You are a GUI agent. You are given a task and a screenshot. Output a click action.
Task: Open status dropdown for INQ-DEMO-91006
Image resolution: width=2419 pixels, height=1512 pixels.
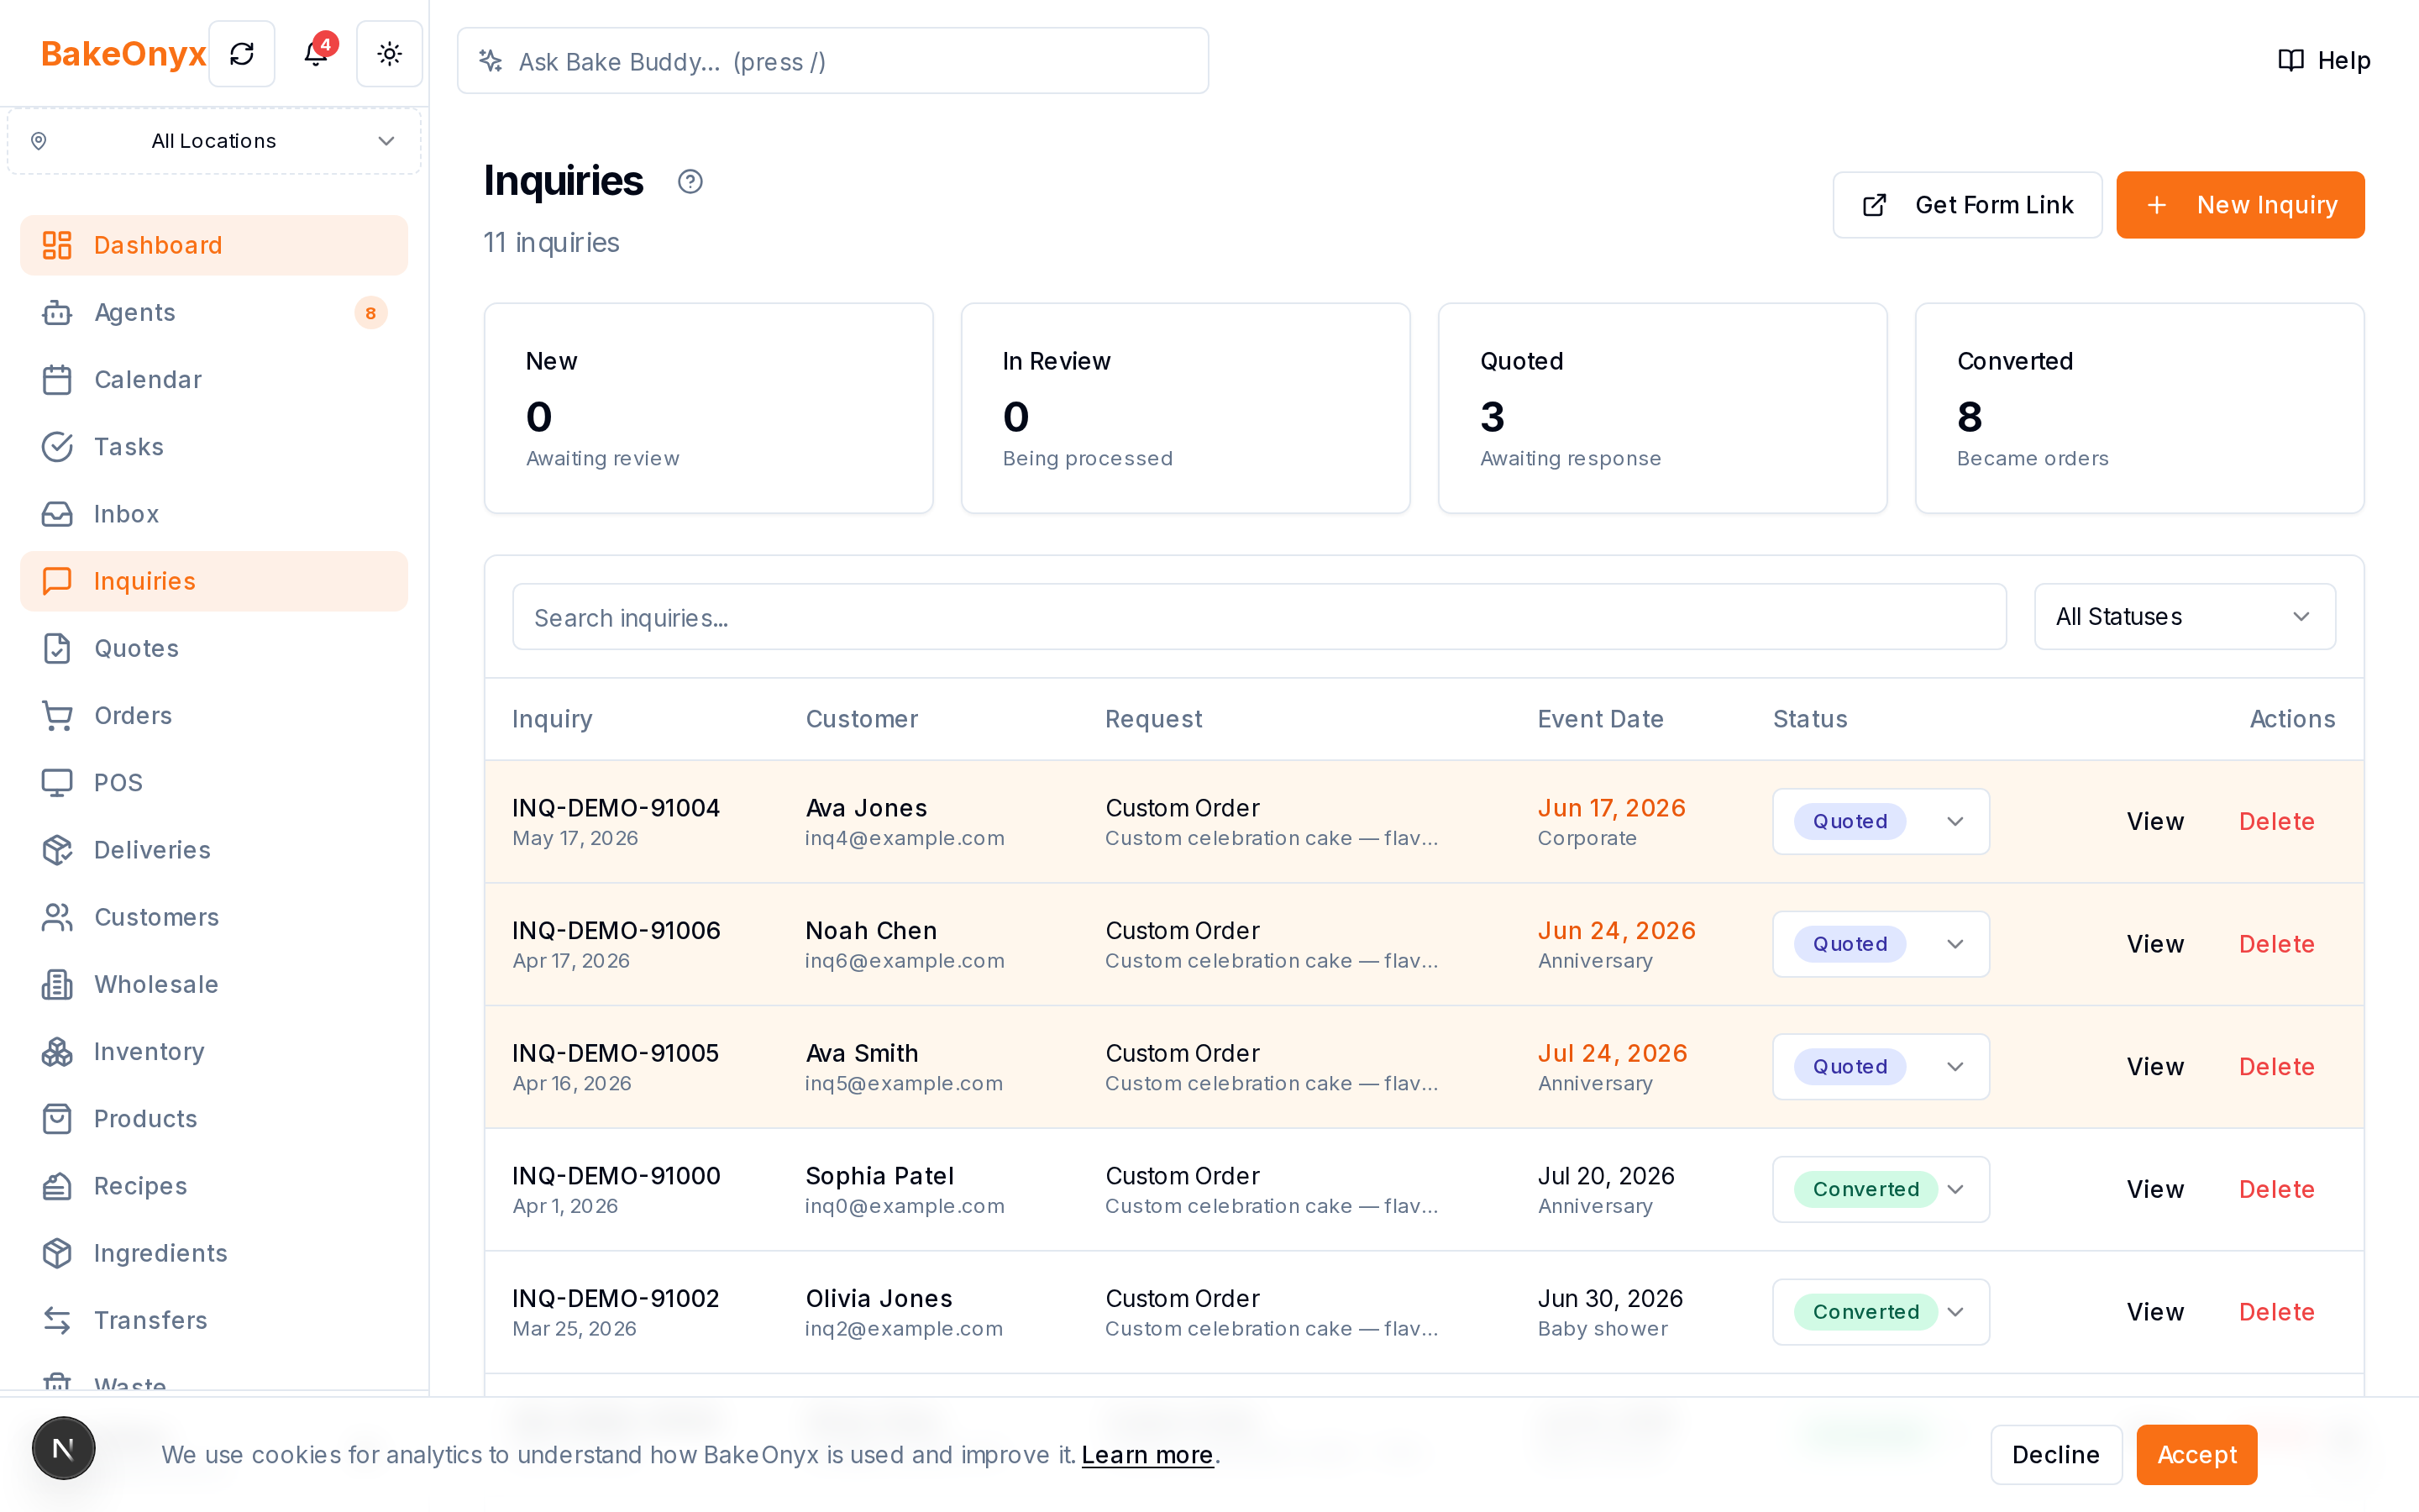(1881, 944)
